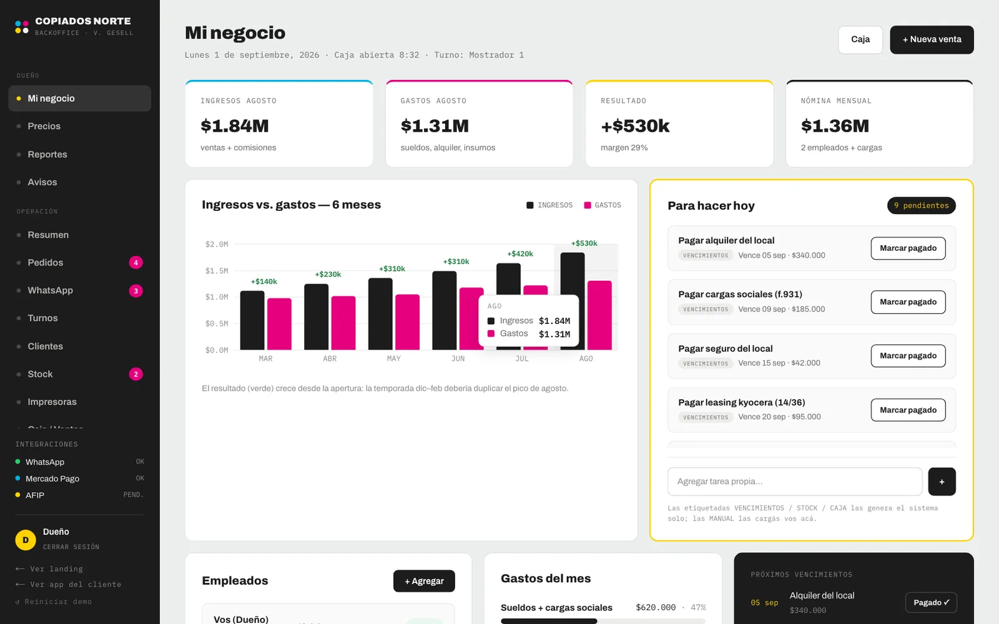Mark Pagar leasing kyocera as paid
The height and width of the screenshot is (624, 999).
908,410
